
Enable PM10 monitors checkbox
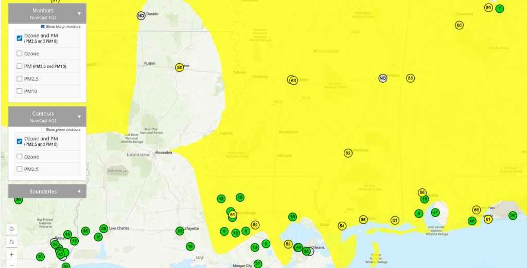pos(20,91)
